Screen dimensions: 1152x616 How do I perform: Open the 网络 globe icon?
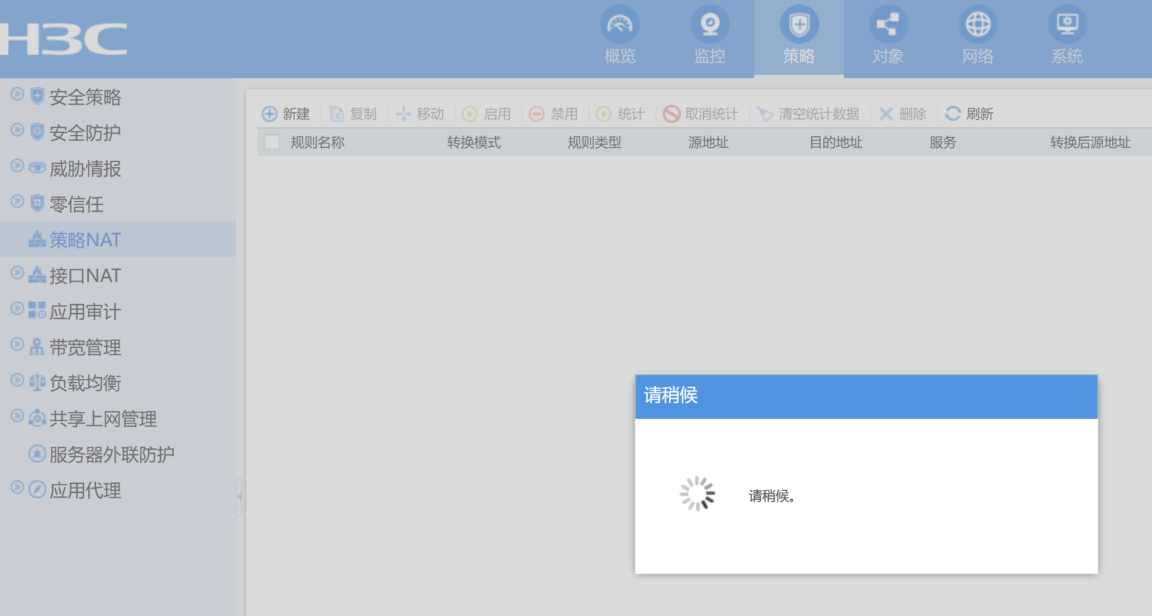(978, 25)
